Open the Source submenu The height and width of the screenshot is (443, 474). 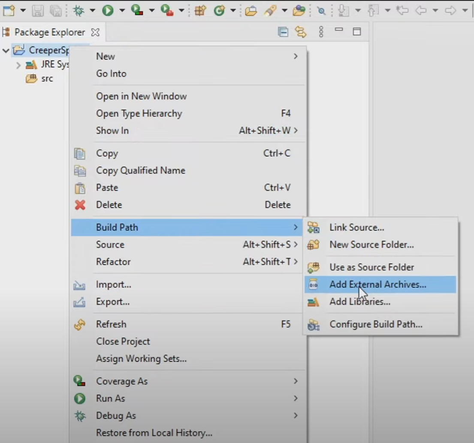[x=187, y=244]
